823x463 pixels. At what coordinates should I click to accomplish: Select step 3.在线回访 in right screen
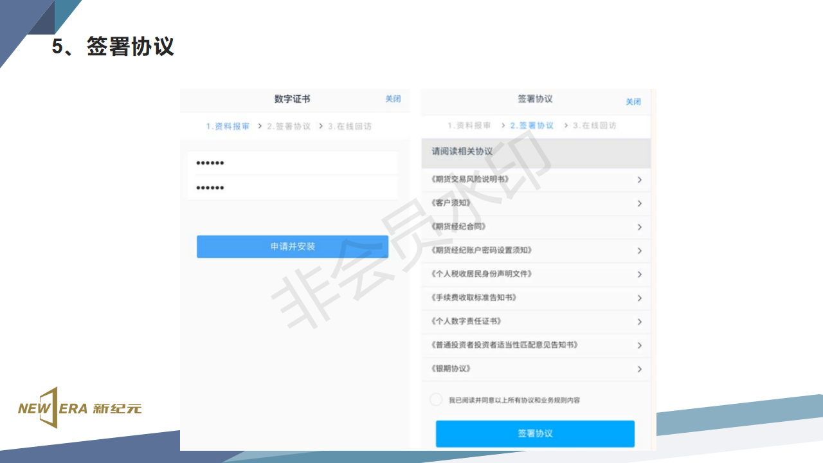(x=595, y=125)
